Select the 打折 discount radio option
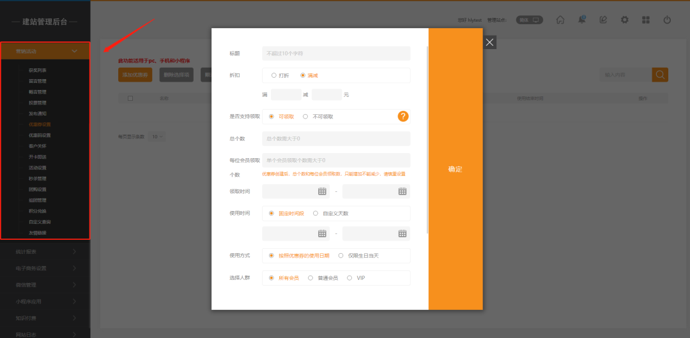Viewport: 690px width, 338px height. pyautogui.click(x=274, y=75)
